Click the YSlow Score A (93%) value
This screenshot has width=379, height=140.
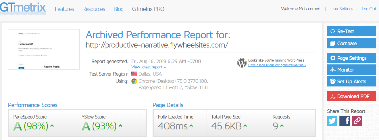click(99, 126)
